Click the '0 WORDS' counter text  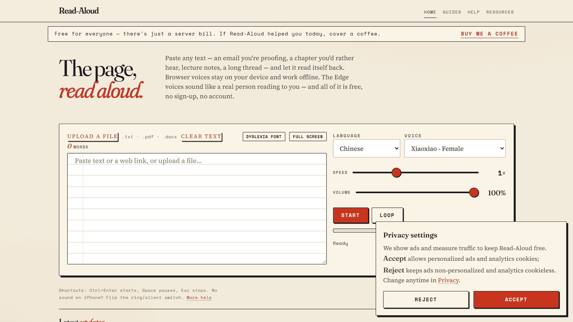[x=77, y=147]
